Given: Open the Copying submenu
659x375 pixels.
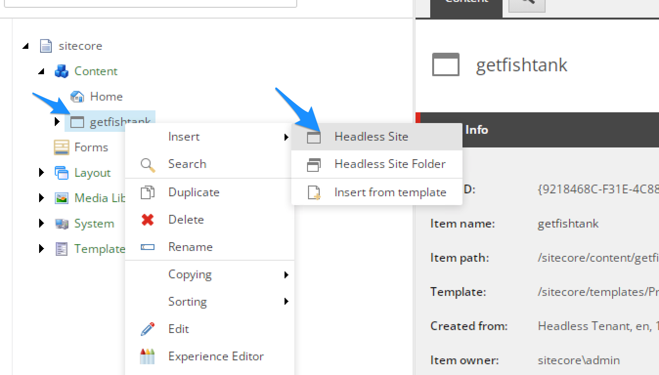Looking at the screenshot, I should point(210,274).
